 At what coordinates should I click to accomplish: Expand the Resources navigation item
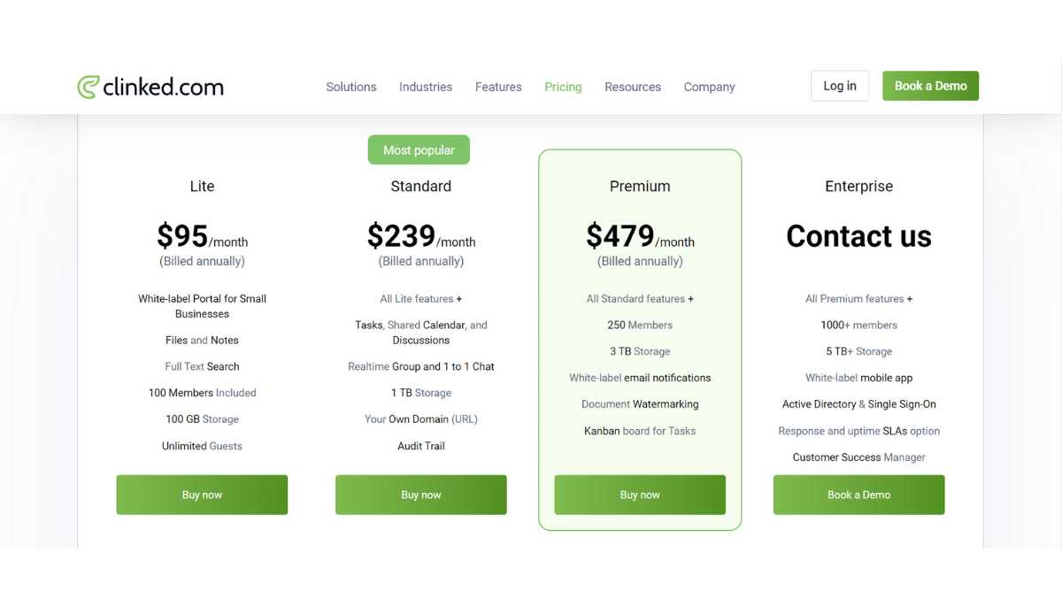click(633, 87)
